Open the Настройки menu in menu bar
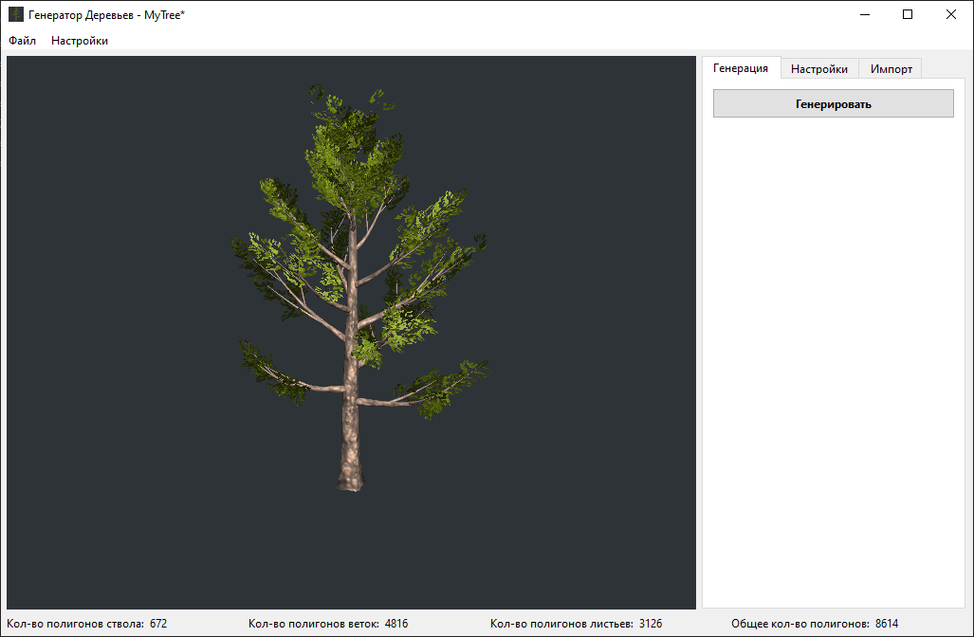This screenshot has width=974, height=637. (x=80, y=41)
